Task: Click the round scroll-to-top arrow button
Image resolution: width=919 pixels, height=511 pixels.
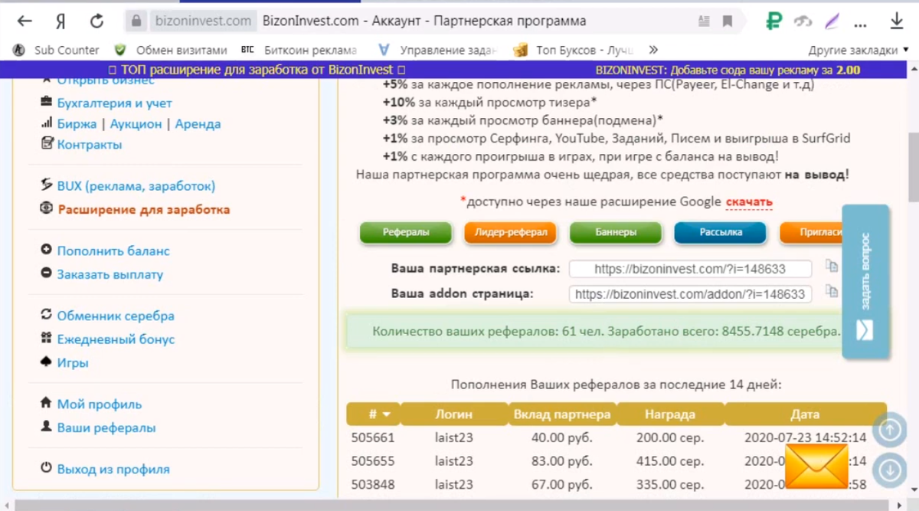Action: [889, 431]
